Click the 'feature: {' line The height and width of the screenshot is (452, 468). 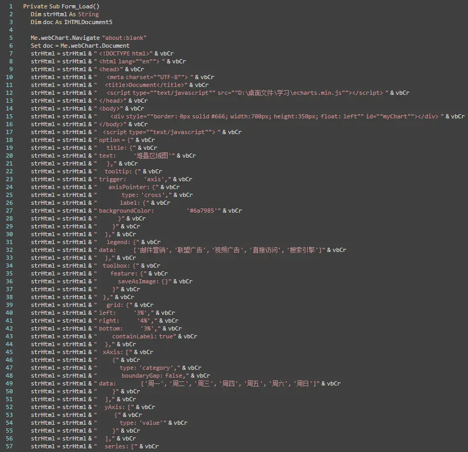coord(99,273)
